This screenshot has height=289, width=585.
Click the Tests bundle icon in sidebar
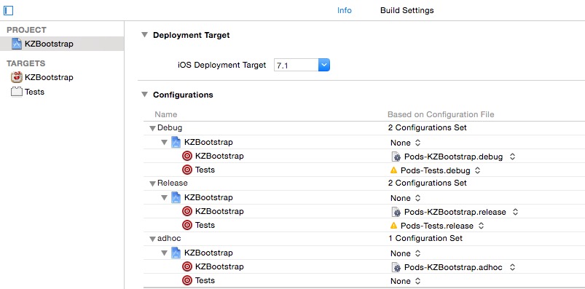point(17,92)
